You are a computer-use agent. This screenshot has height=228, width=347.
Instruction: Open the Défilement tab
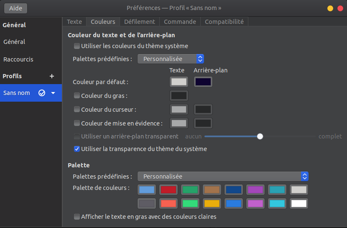point(140,22)
